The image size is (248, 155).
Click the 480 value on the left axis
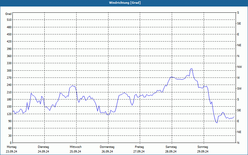click(x=9, y=27)
